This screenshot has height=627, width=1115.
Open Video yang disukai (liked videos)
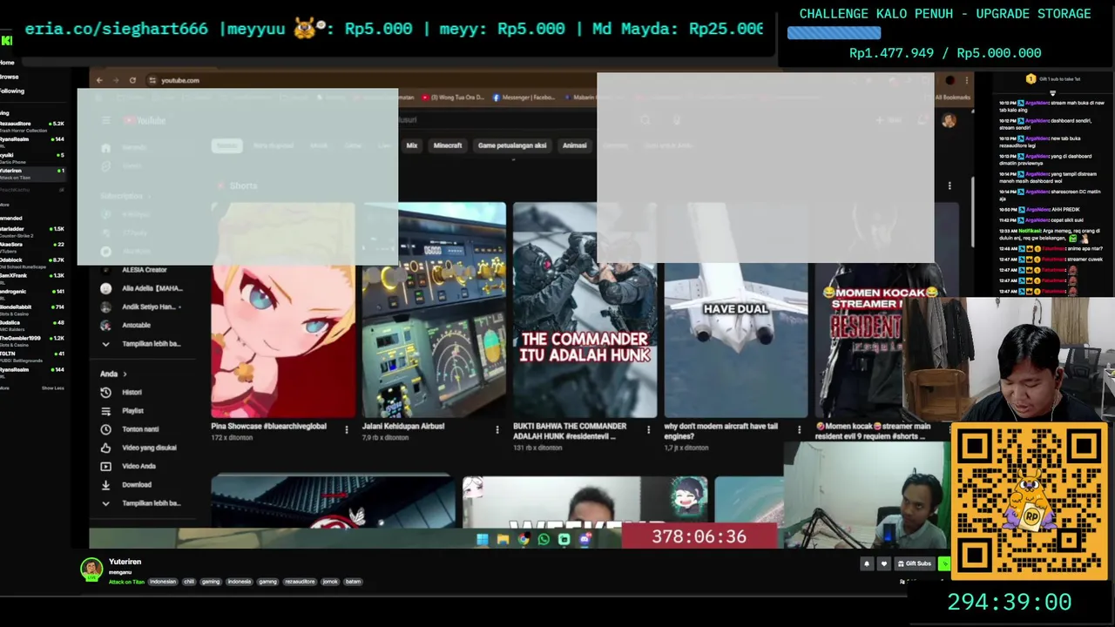click(139, 448)
